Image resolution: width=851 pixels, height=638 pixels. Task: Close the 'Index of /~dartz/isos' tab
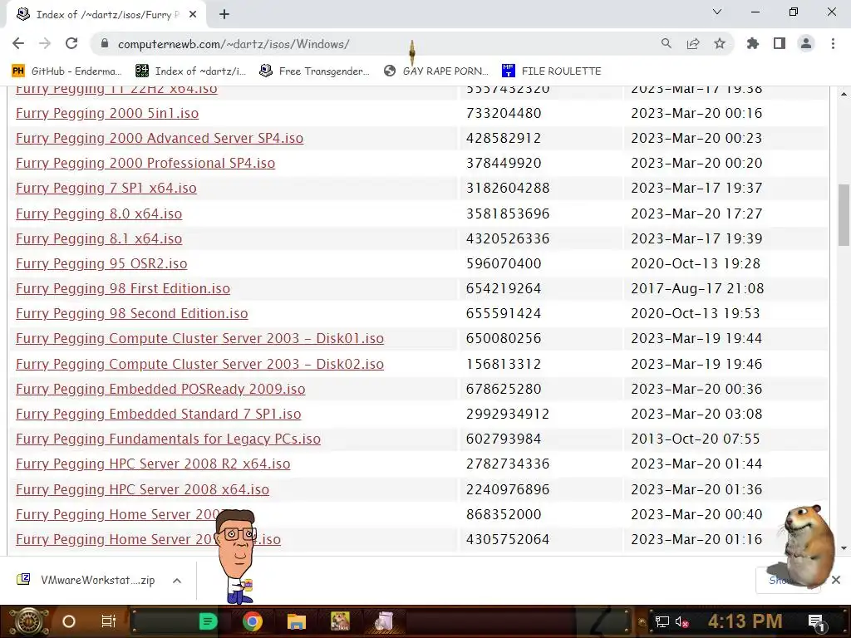click(x=193, y=15)
